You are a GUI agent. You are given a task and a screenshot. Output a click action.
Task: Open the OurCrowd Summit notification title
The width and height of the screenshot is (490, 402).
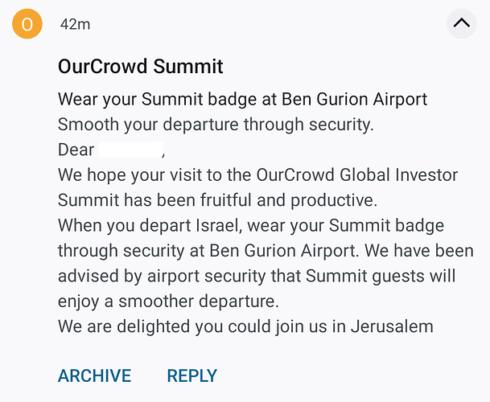(x=140, y=66)
